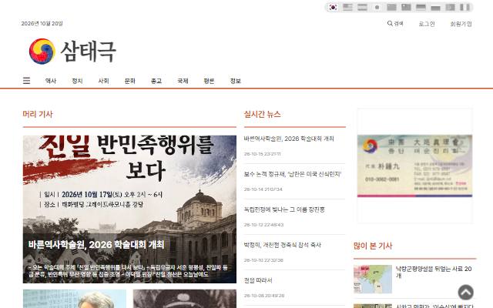Open '낙랑군평양설을 뒤엎는 사료 20개' article
493x308 pixels.
click(x=434, y=272)
